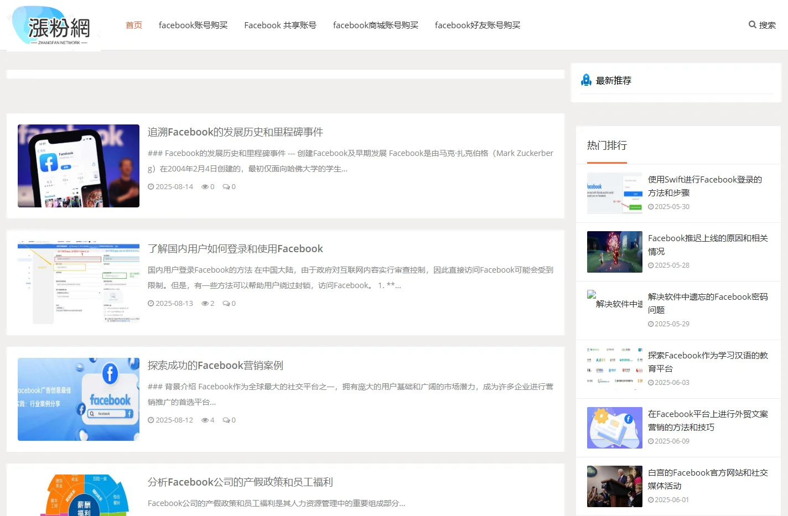This screenshot has width=788, height=516.
Task: Click clock icon beside date 2025-05-29
Action: tap(651, 324)
